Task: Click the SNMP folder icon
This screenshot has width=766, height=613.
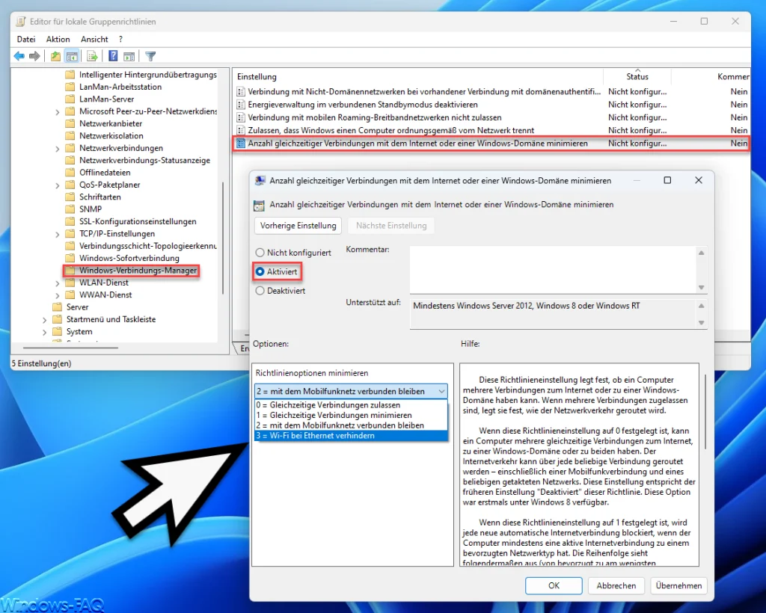Action: tap(70, 209)
